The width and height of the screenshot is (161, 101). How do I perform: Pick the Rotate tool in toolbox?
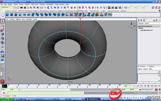point(2,38)
